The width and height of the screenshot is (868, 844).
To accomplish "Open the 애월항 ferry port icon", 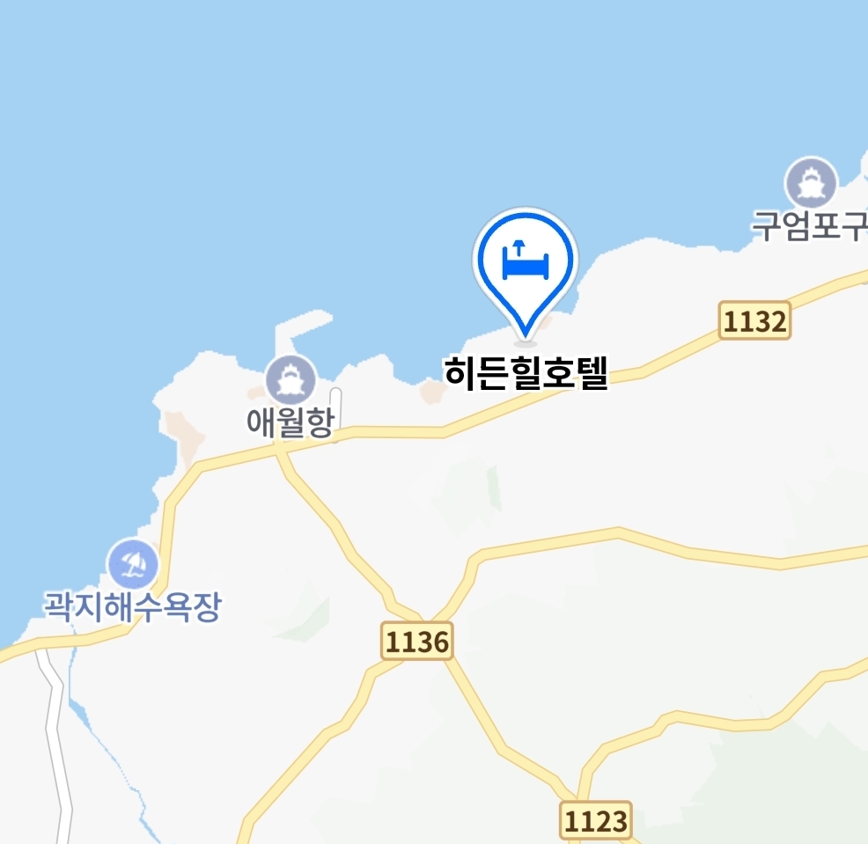I will (x=291, y=380).
